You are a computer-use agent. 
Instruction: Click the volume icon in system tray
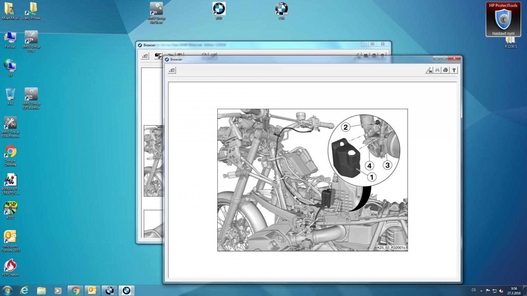501,291
